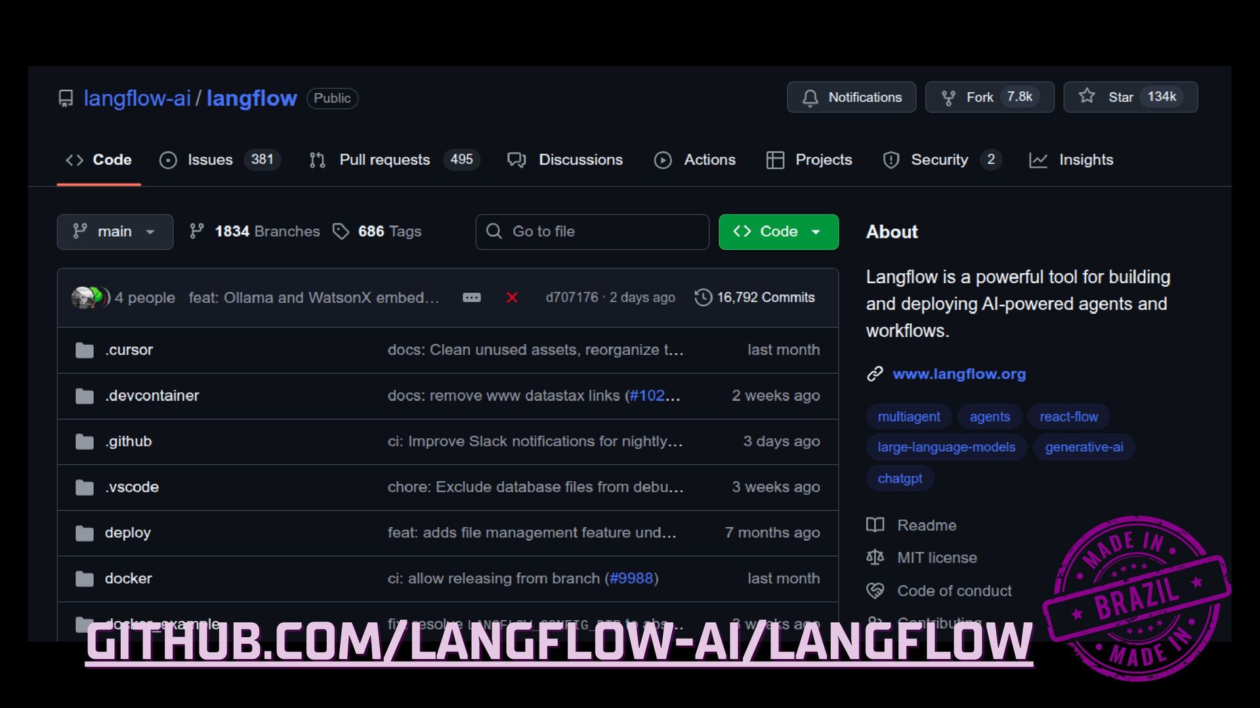Open the .github folder icon
The height and width of the screenshot is (708, 1260).
85,442
